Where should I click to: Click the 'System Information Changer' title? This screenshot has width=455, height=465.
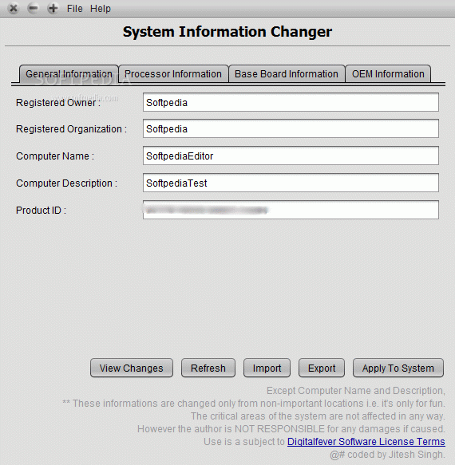point(227,32)
